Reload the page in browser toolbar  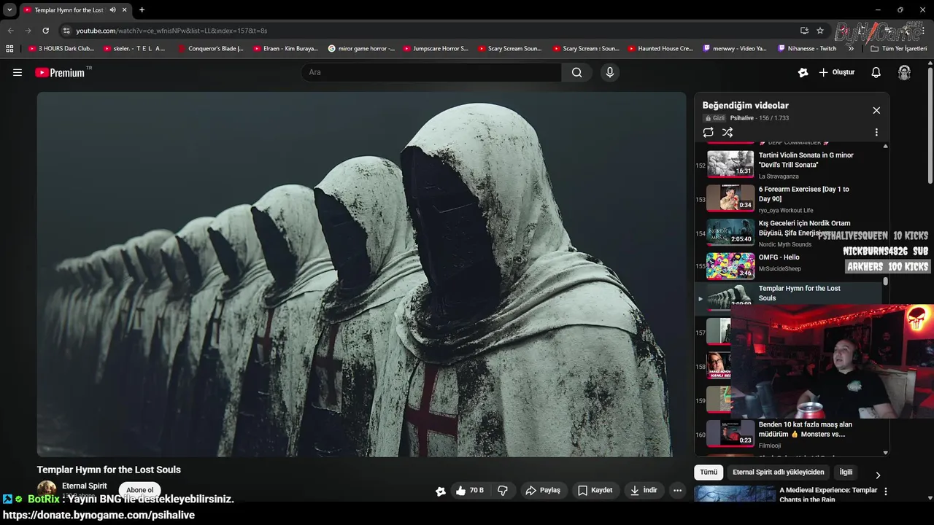pyautogui.click(x=45, y=31)
